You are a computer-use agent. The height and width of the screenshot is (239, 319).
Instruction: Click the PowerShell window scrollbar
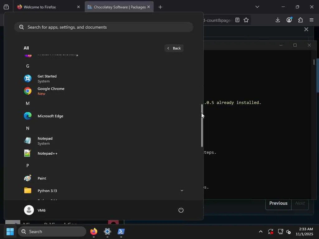tap(314, 62)
